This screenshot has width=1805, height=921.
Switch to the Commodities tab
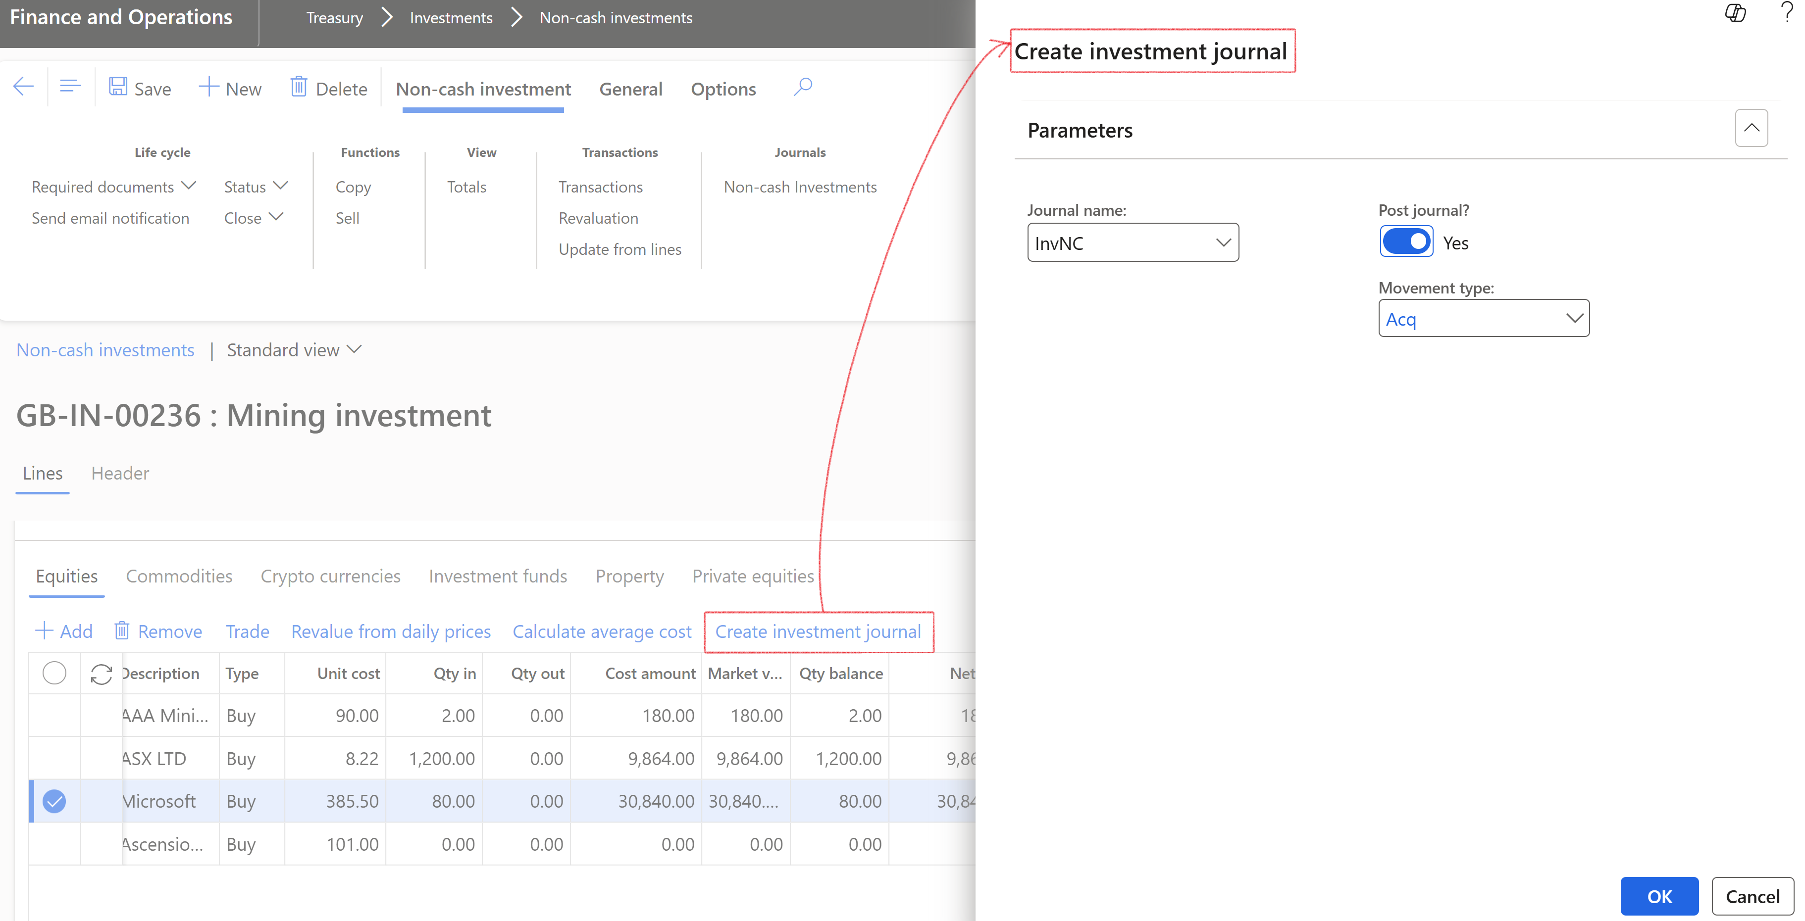179,577
